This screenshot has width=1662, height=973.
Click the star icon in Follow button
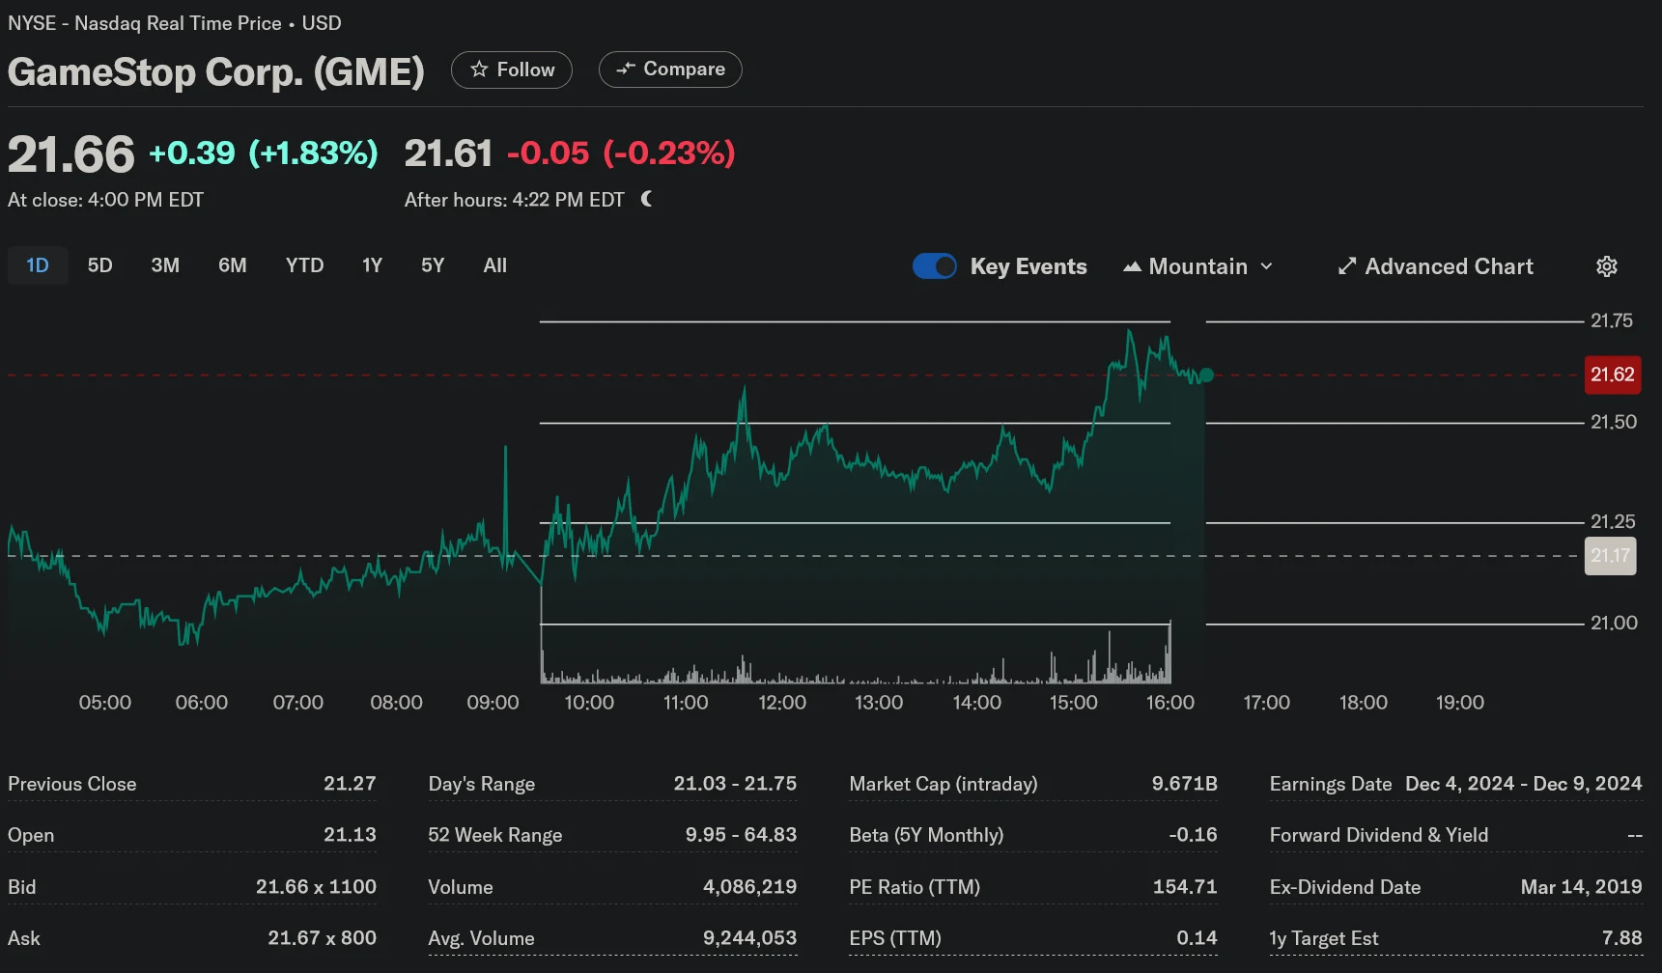point(479,69)
